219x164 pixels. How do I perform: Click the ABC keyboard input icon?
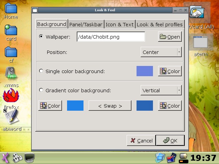click(x=17, y=158)
